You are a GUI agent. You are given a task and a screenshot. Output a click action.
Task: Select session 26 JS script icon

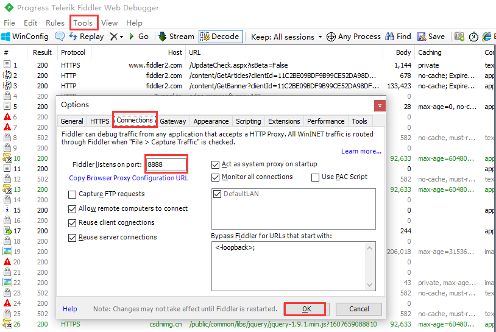tap(7, 324)
